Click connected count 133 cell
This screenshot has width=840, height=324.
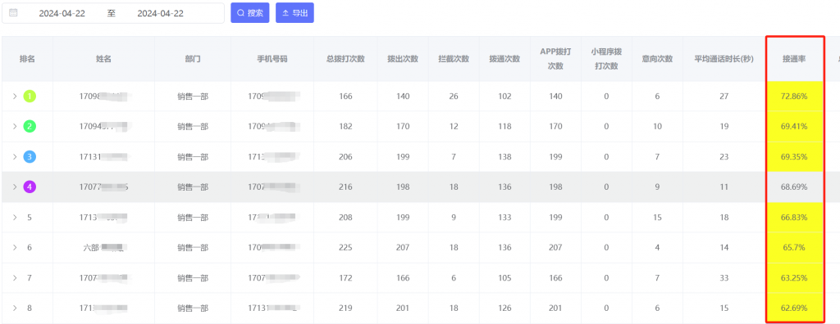pyautogui.click(x=504, y=218)
